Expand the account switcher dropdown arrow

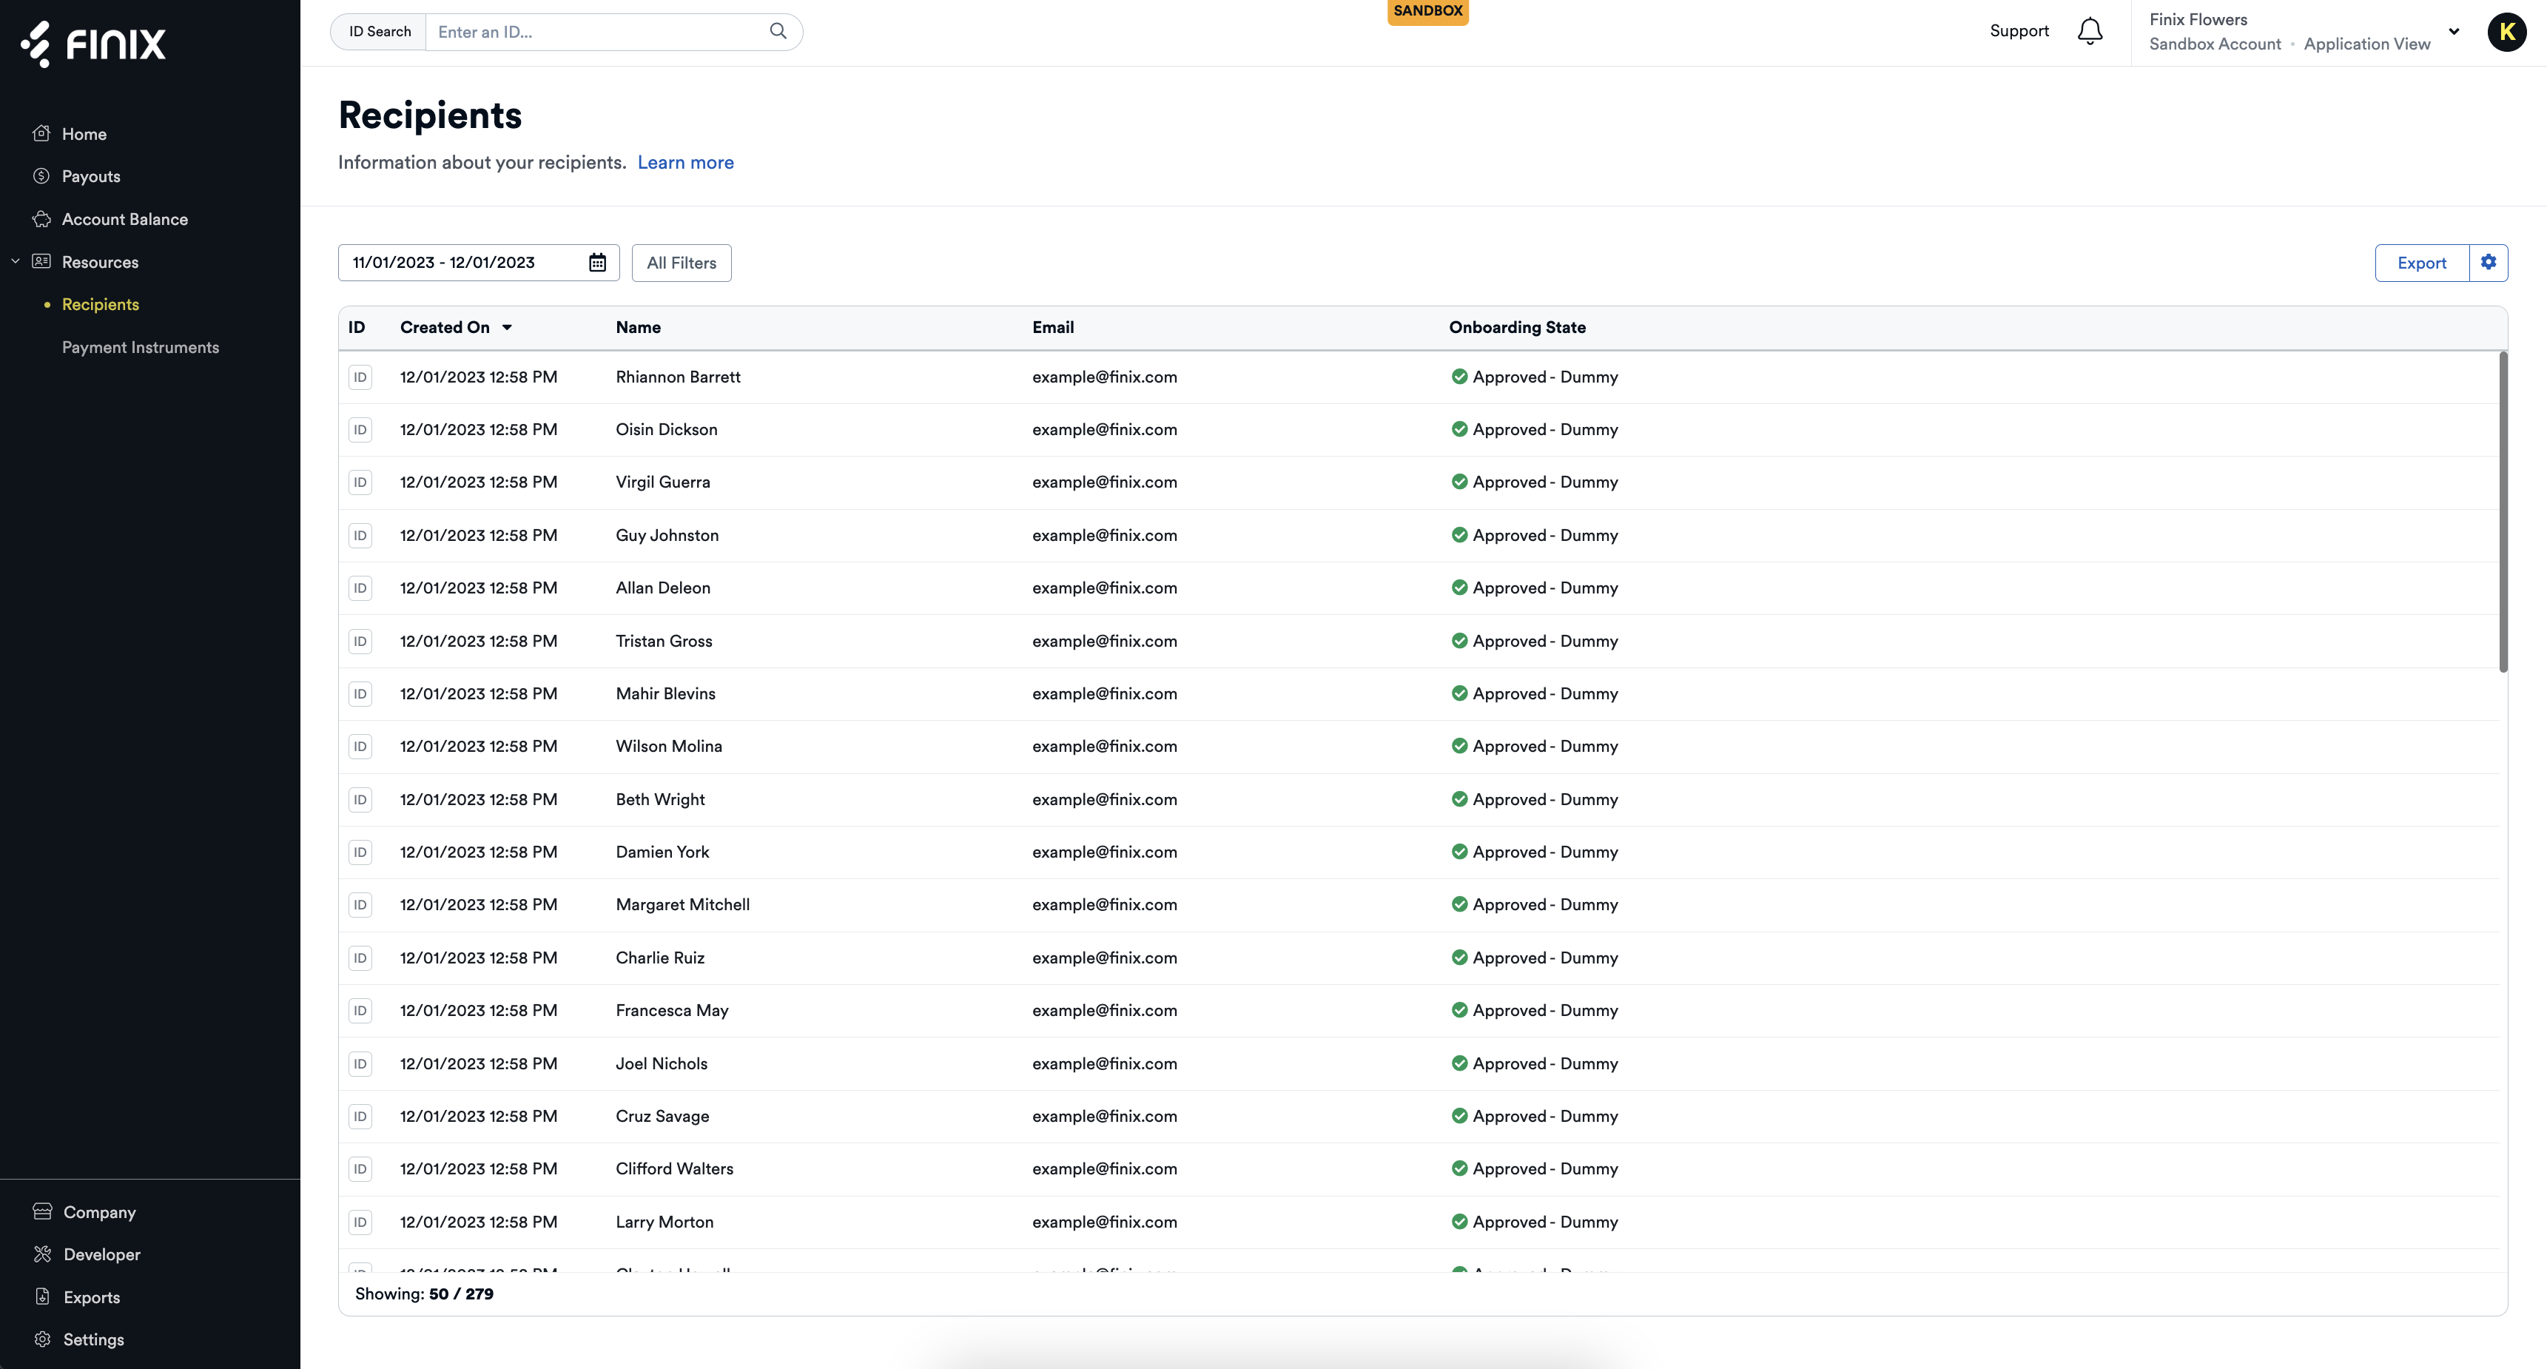2453,32
